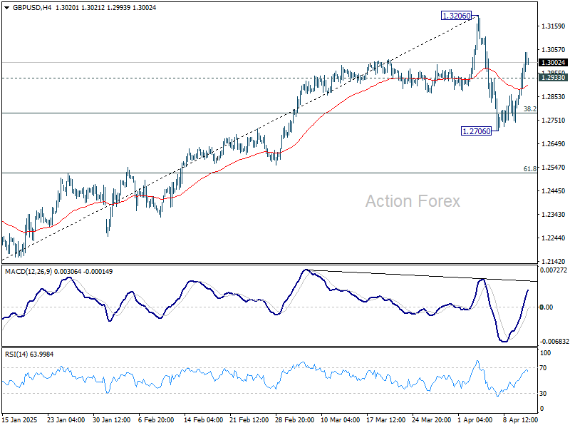Click the 1 Apr 04:00 date label
Image resolution: width=570 pixels, height=428 pixels.
click(475, 420)
